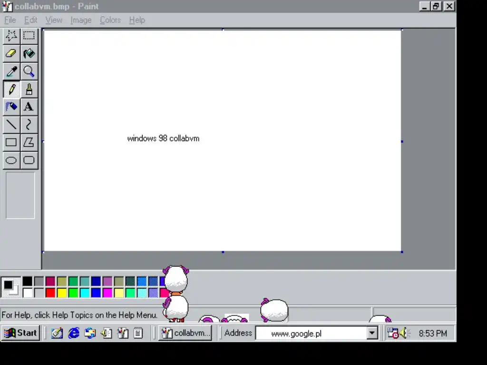The image size is (487, 365).
Task: Pick the Polygon tool
Action: (29, 143)
